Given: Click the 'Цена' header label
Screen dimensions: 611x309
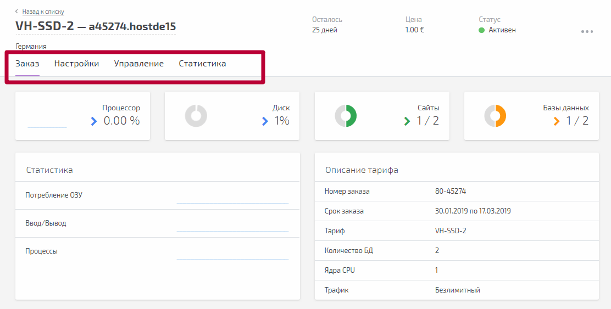Looking at the screenshot, I should 413,19.
